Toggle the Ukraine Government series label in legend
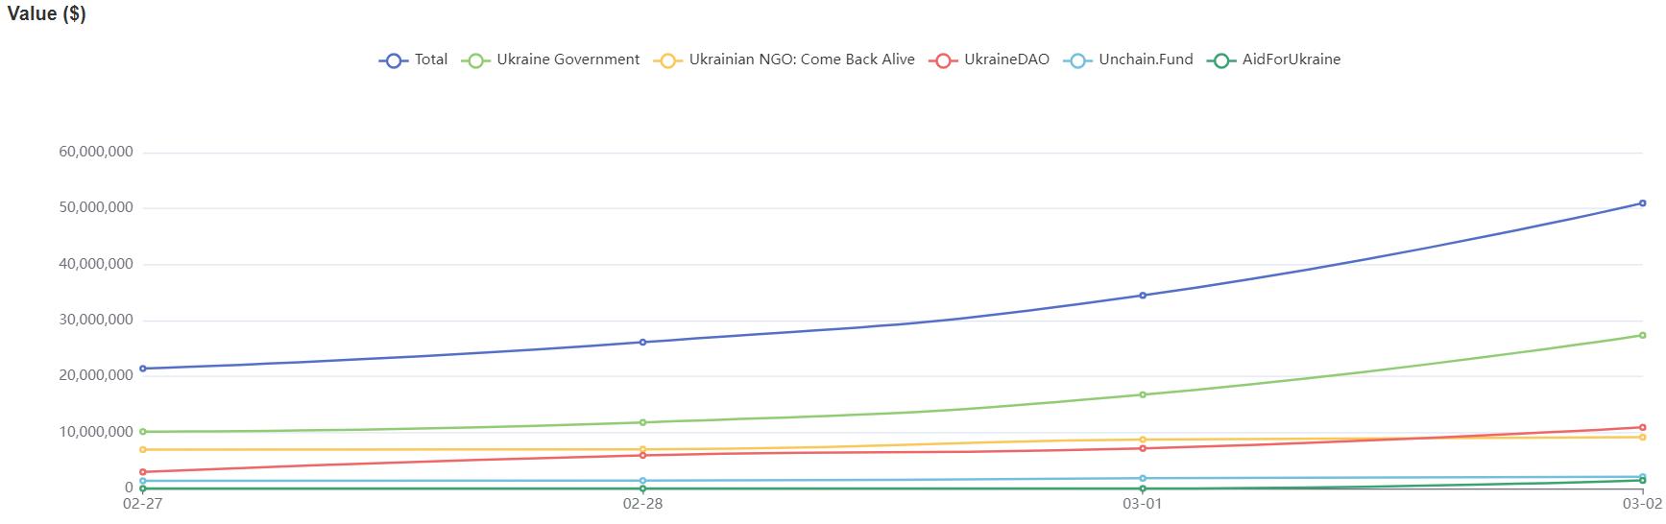Image resolution: width=1666 pixels, height=524 pixels. (x=567, y=60)
